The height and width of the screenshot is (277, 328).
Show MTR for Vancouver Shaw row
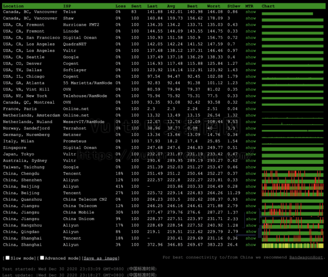(251, 18)
